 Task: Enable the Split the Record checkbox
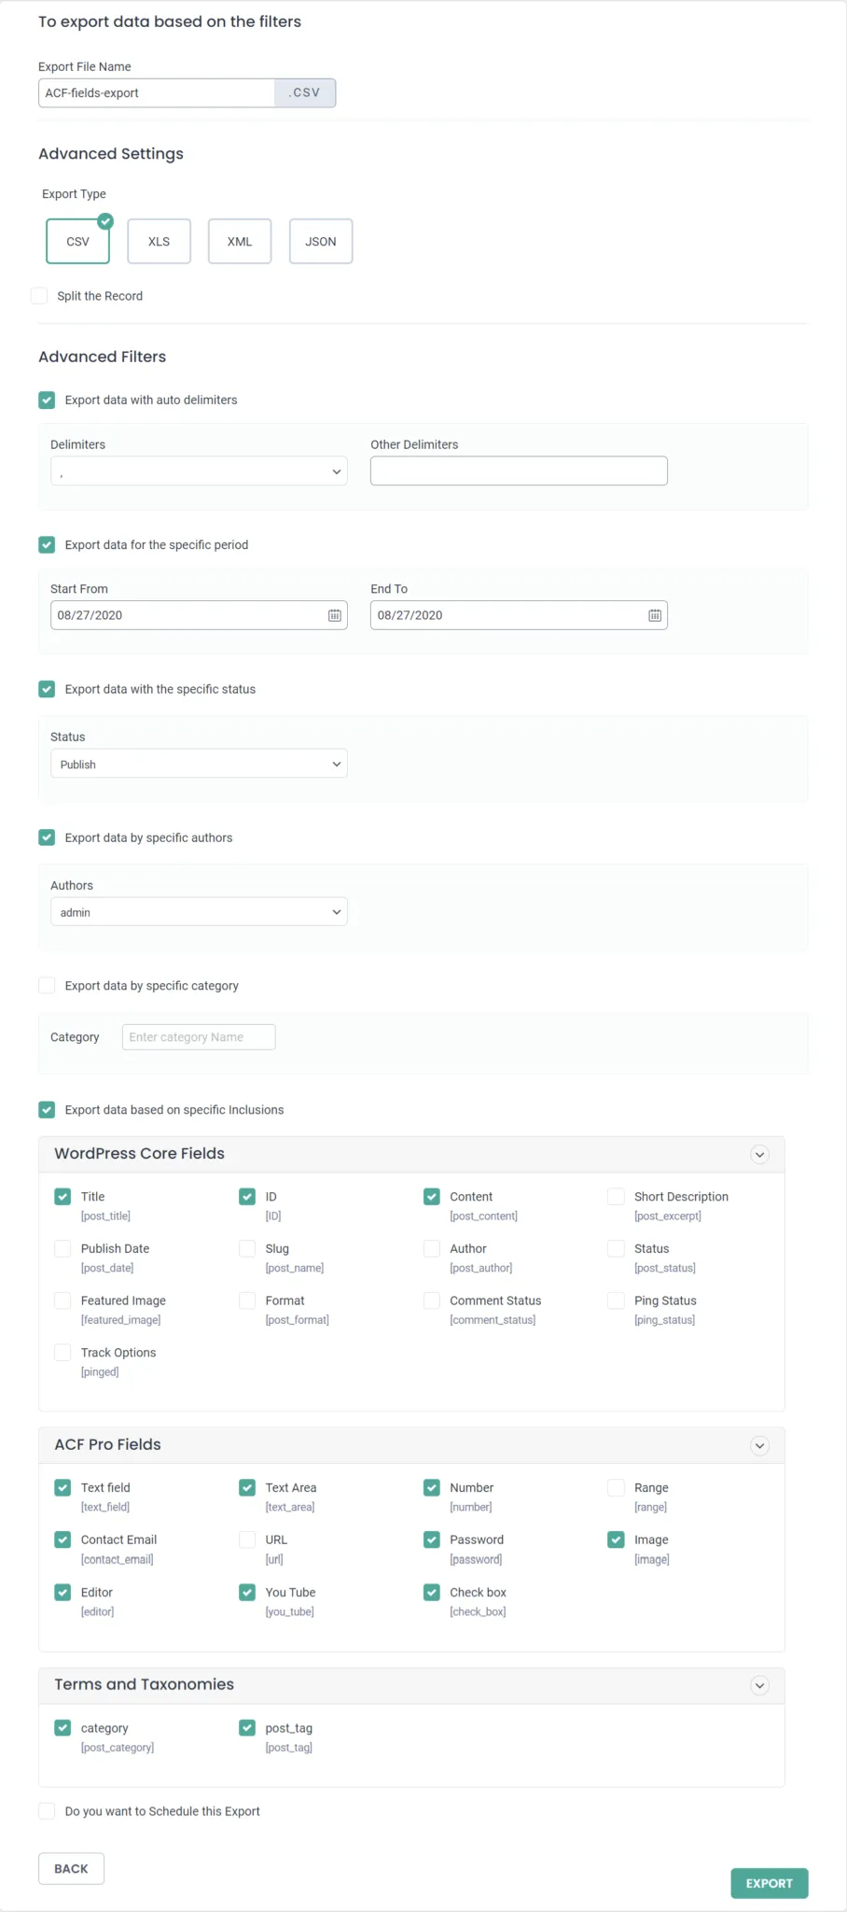coord(39,296)
